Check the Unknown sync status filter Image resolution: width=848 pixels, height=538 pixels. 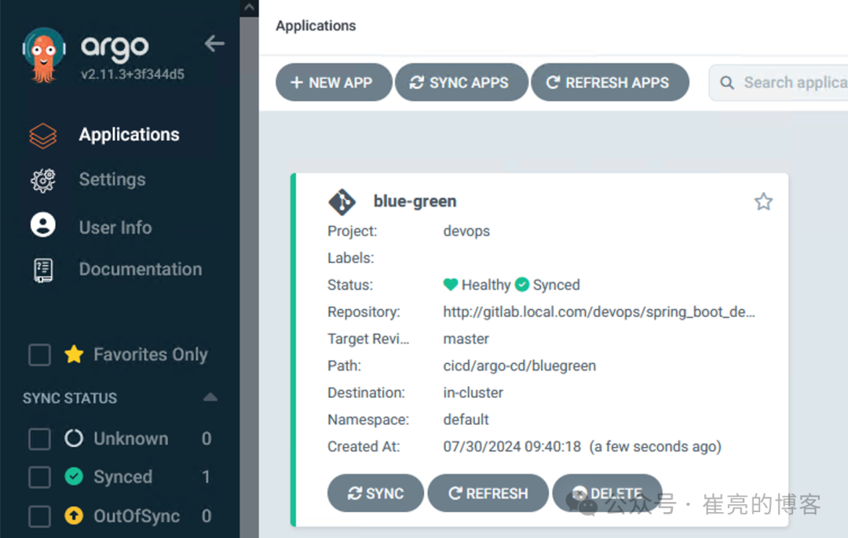pyautogui.click(x=39, y=439)
